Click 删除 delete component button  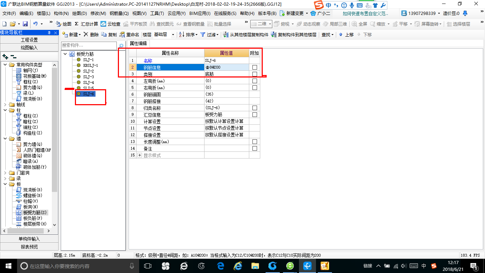pos(91,34)
